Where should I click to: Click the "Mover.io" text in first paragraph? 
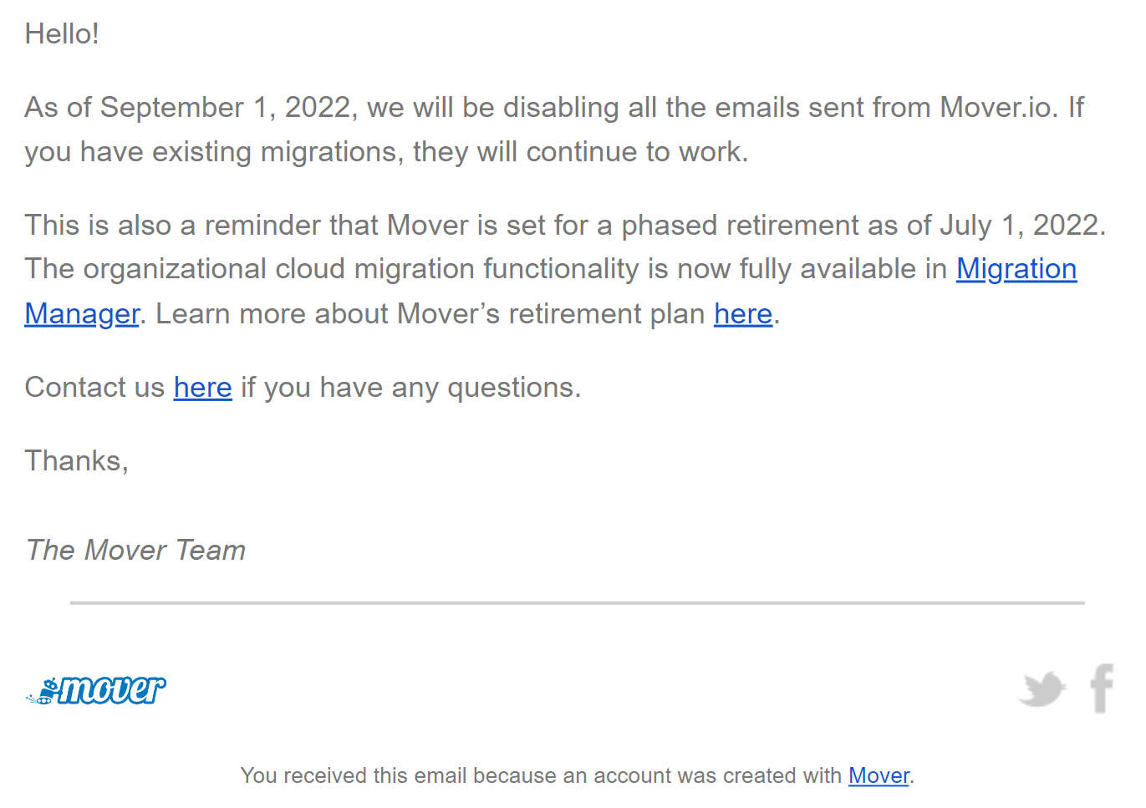click(997, 108)
